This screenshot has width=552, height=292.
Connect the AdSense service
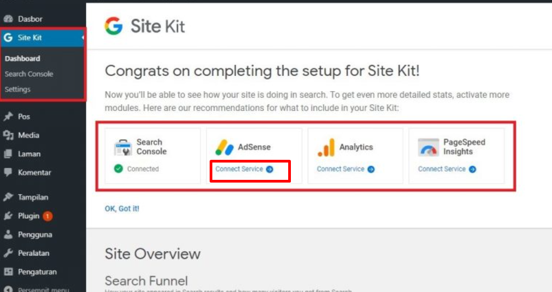[244, 169]
